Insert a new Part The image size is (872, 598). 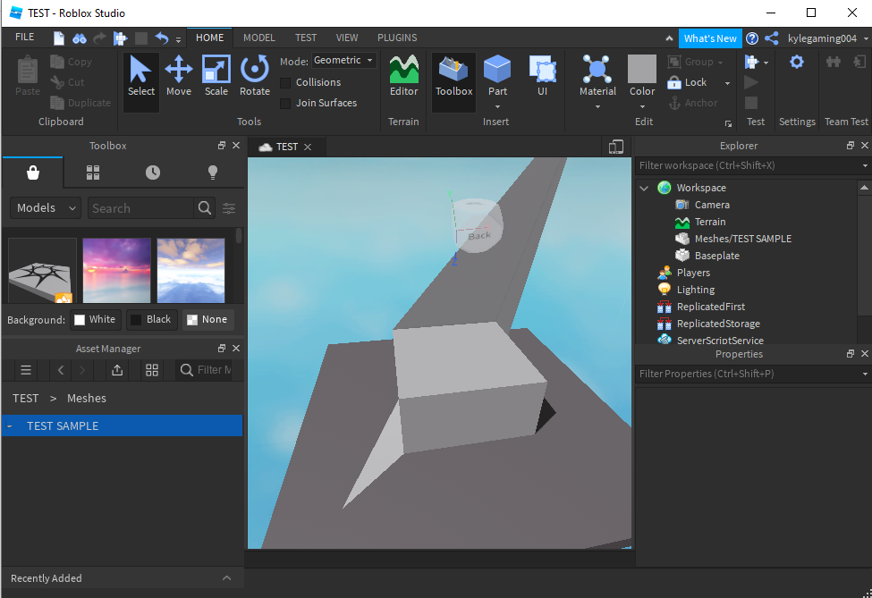point(497,76)
